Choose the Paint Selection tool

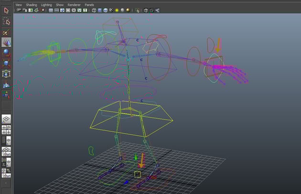[7, 32]
